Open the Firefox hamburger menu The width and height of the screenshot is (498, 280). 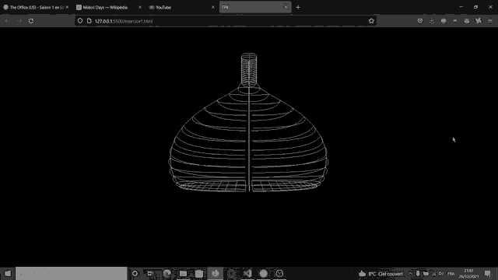coord(490,21)
